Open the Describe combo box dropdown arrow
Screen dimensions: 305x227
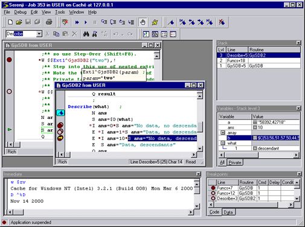(x=39, y=34)
